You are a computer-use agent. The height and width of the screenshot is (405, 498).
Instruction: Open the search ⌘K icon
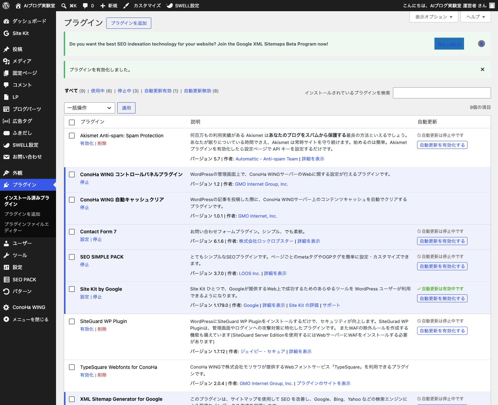pos(64,6)
